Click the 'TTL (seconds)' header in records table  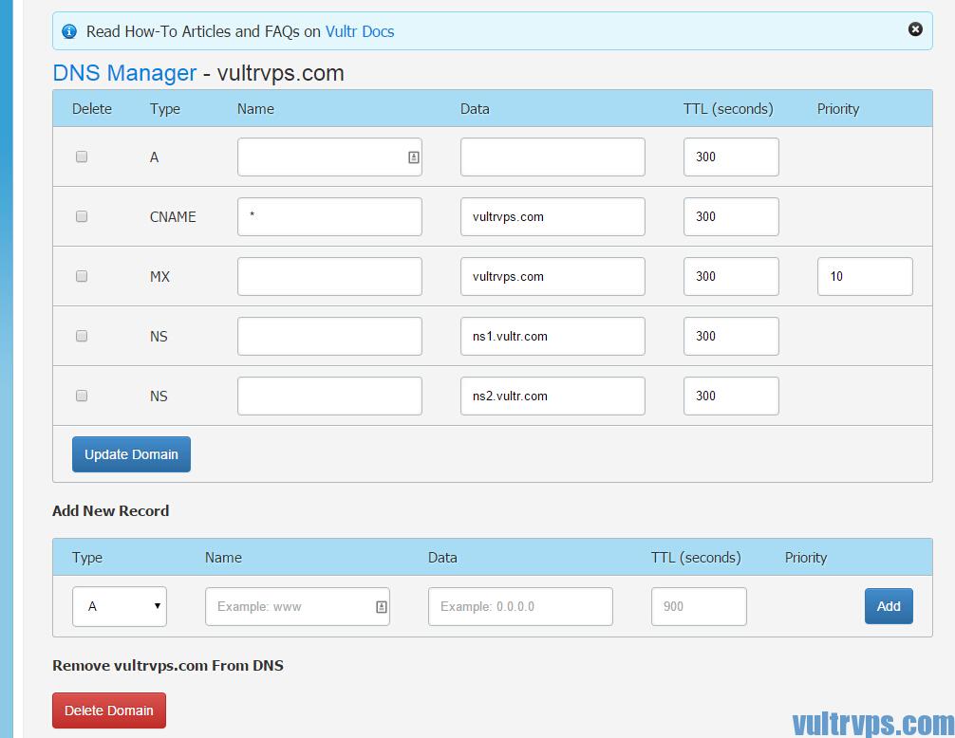[x=728, y=109]
